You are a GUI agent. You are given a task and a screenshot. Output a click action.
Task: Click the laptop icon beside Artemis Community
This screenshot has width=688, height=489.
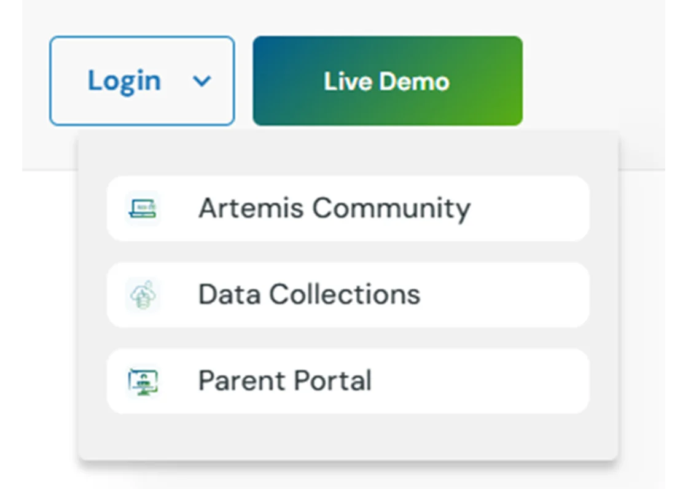(x=143, y=208)
